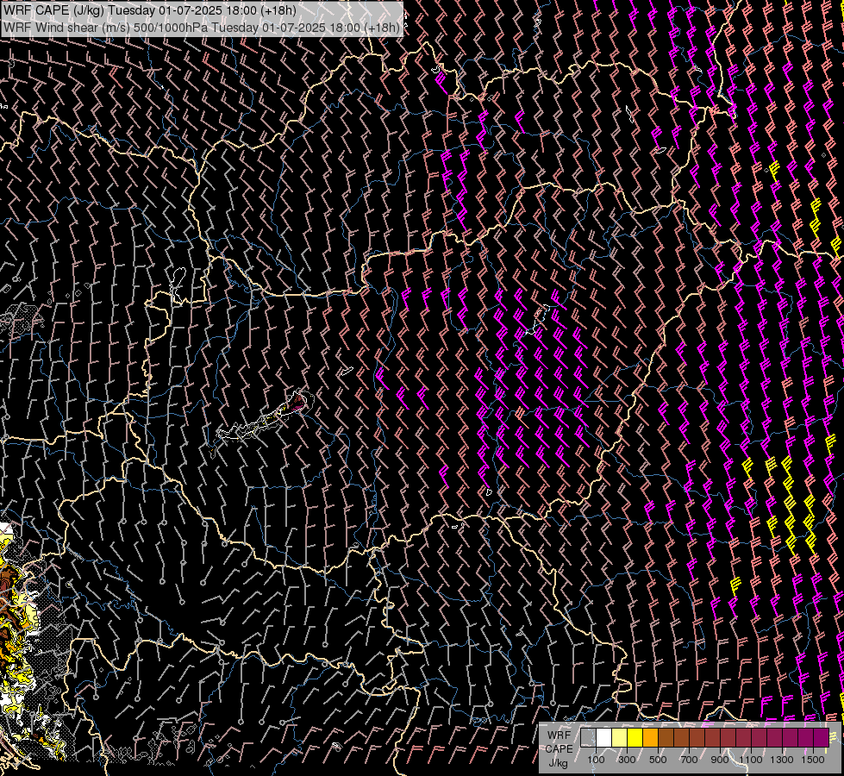Click the legend value 1300
This screenshot has width=844, height=776.
pyautogui.click(x=782, y=760)
